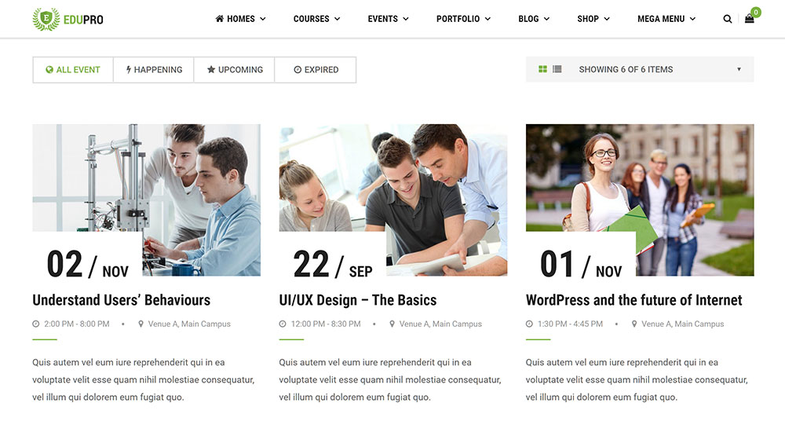Screen dimensions: 785x421
Task: Open the Portfolio navigation menu
Action: pyautogui.click(x=463, y=19)
